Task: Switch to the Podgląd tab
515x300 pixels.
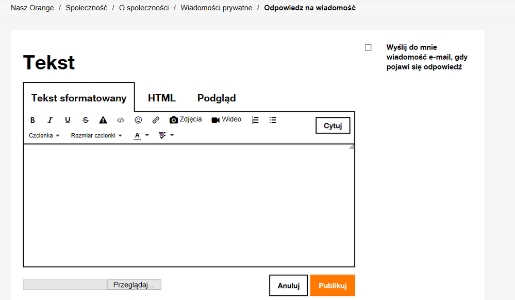Action: click(216, 98)
